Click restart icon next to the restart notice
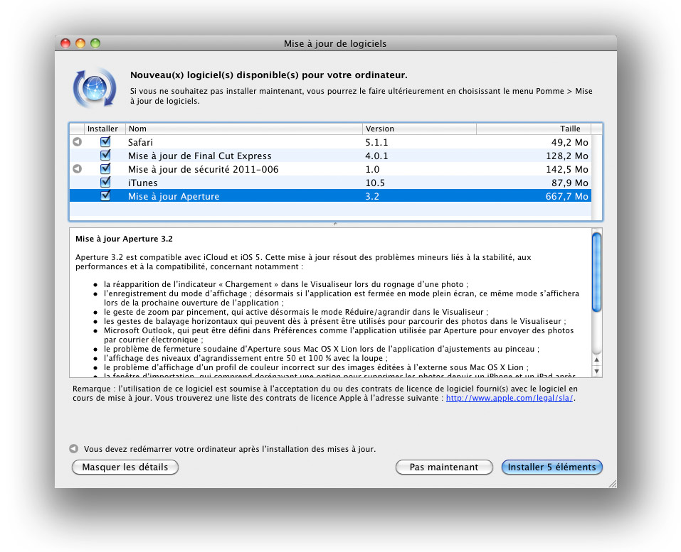 tap(74, 448)
